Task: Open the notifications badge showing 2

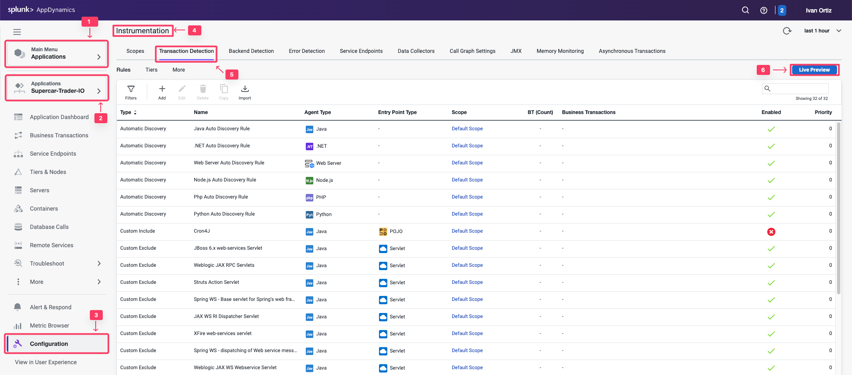Action: 782,10
